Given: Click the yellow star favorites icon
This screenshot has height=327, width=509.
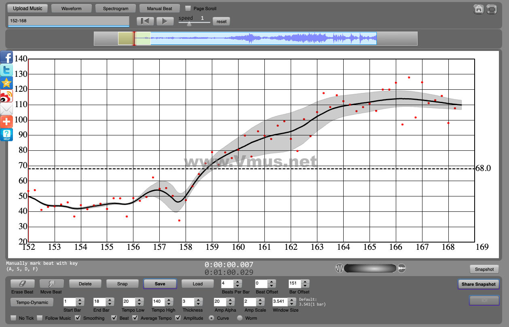Looking at the screenshot, I should (6, 83).
